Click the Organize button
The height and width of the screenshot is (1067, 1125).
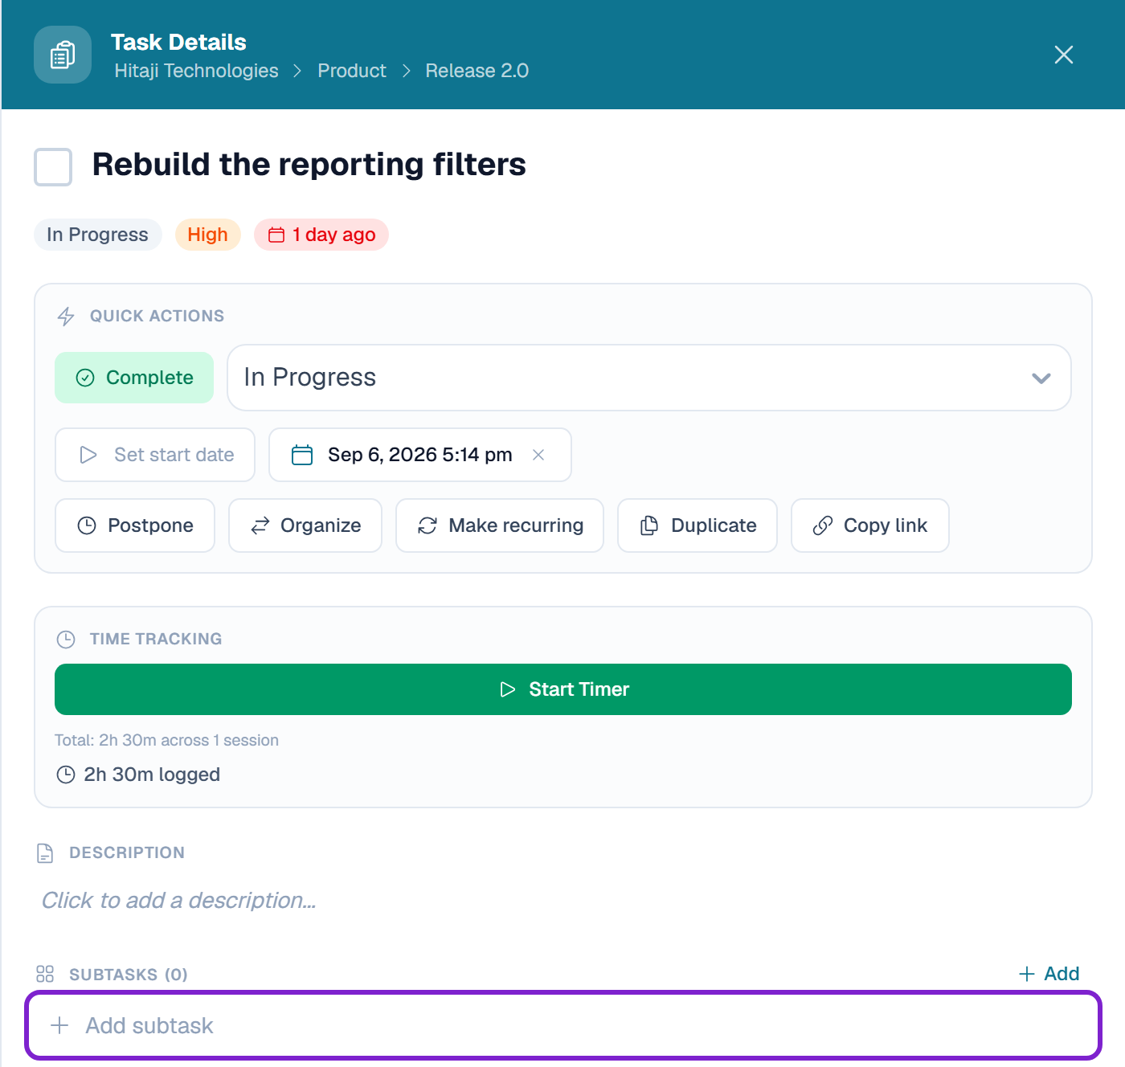[x=305, y=525]
